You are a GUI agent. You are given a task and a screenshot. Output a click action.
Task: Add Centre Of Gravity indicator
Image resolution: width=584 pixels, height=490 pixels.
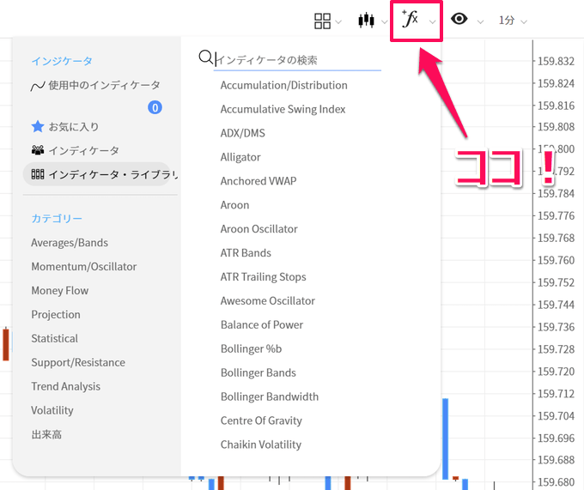[x=261, y=420]
